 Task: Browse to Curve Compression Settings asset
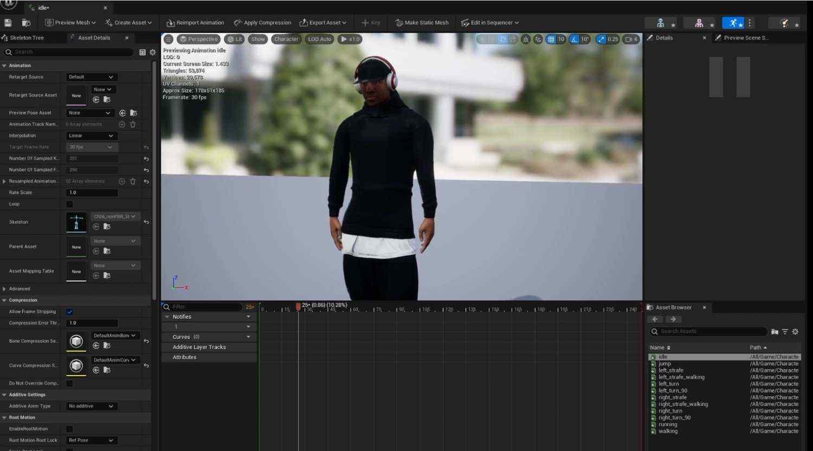pos(107,370)
